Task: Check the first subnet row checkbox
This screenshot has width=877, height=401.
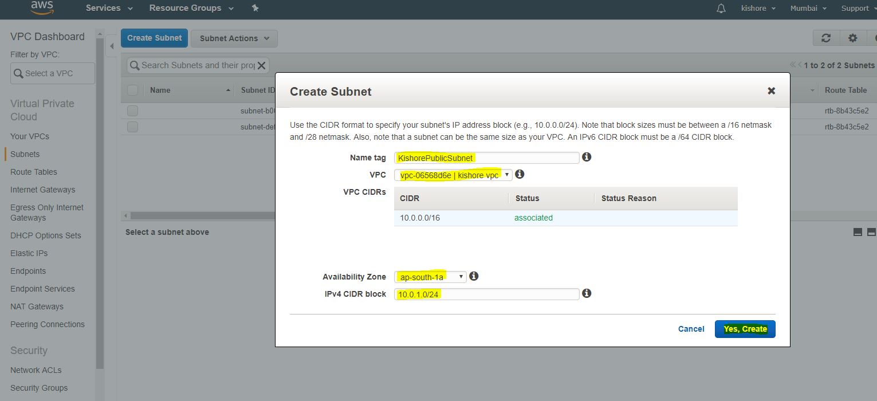Action: (133, 111)
